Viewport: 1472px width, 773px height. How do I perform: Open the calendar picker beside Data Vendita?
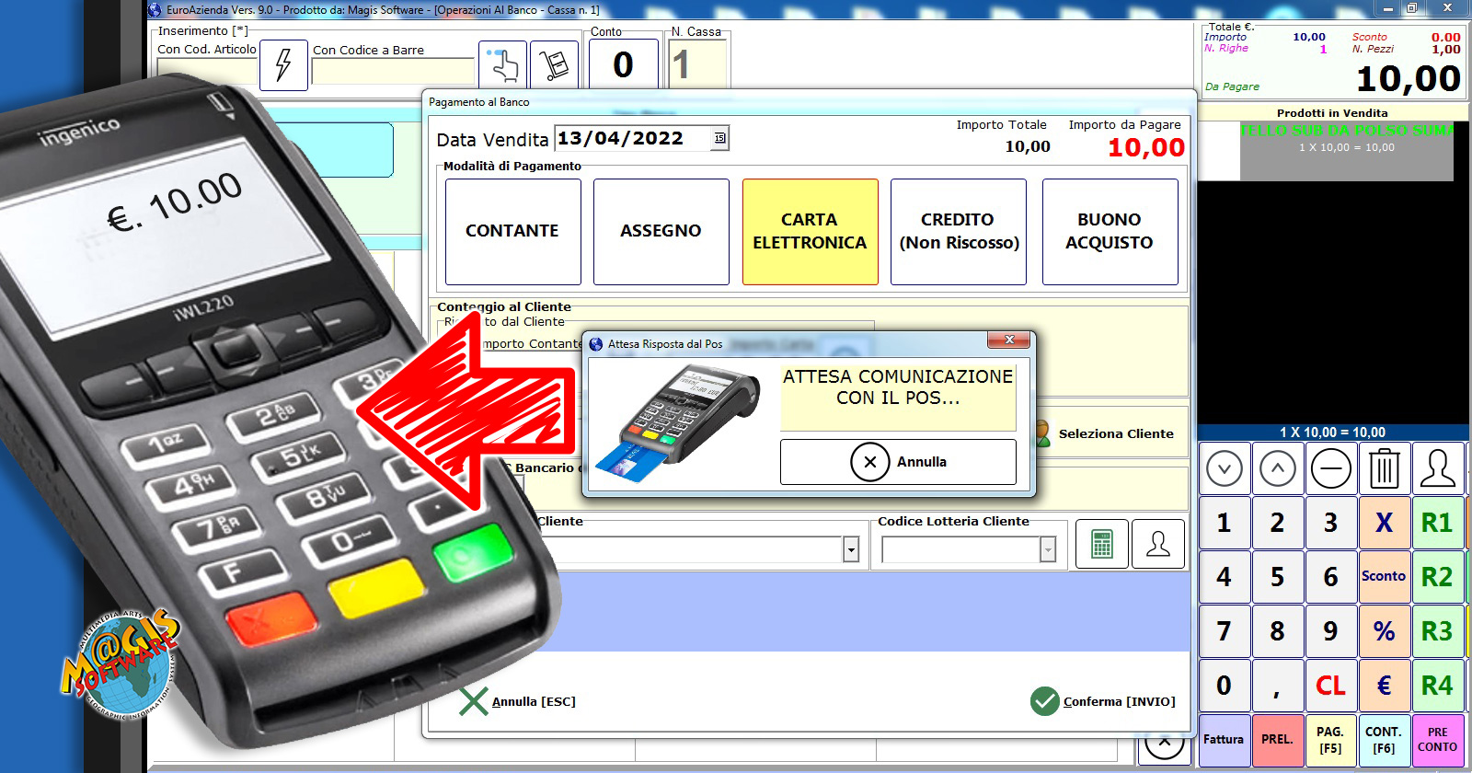pyautogui.click(x=719, y=138)
